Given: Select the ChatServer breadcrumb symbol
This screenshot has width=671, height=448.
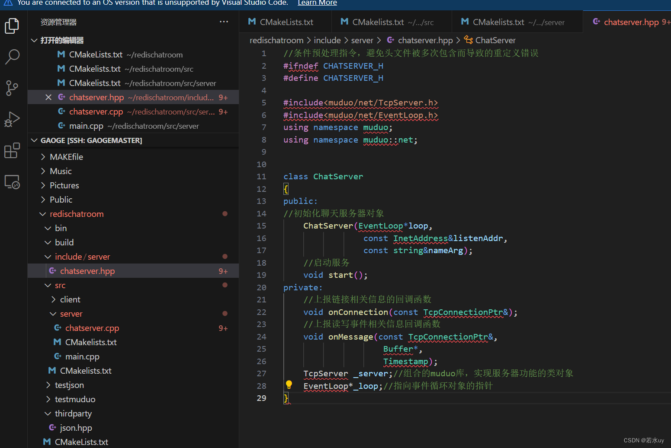Looking at the screenshot, I should (x=495, y=40).
